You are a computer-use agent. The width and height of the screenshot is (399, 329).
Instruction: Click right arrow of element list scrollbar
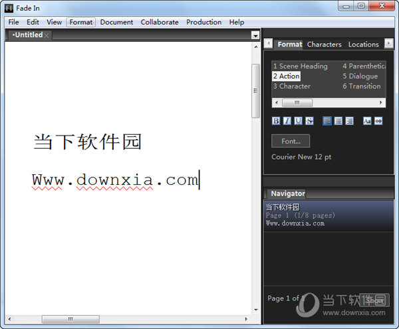(x=381, y=102)
